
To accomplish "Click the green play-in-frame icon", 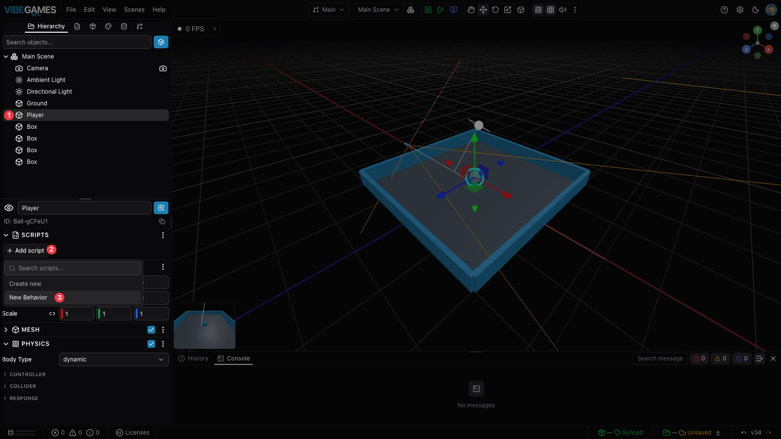I will 428,10.
